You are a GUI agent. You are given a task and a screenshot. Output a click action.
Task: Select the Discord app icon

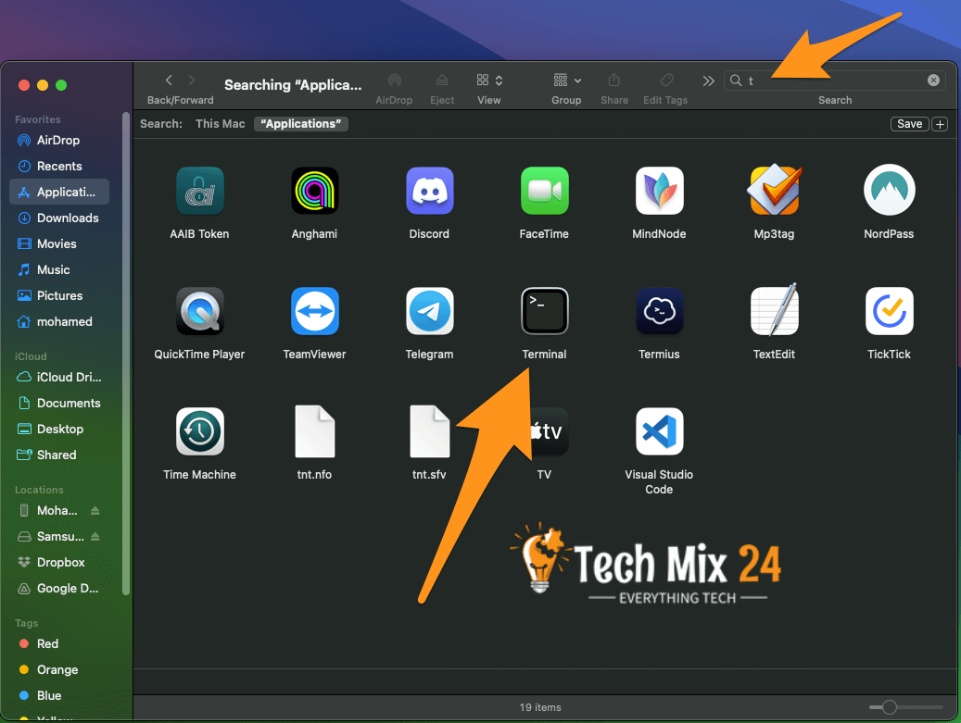430,191
